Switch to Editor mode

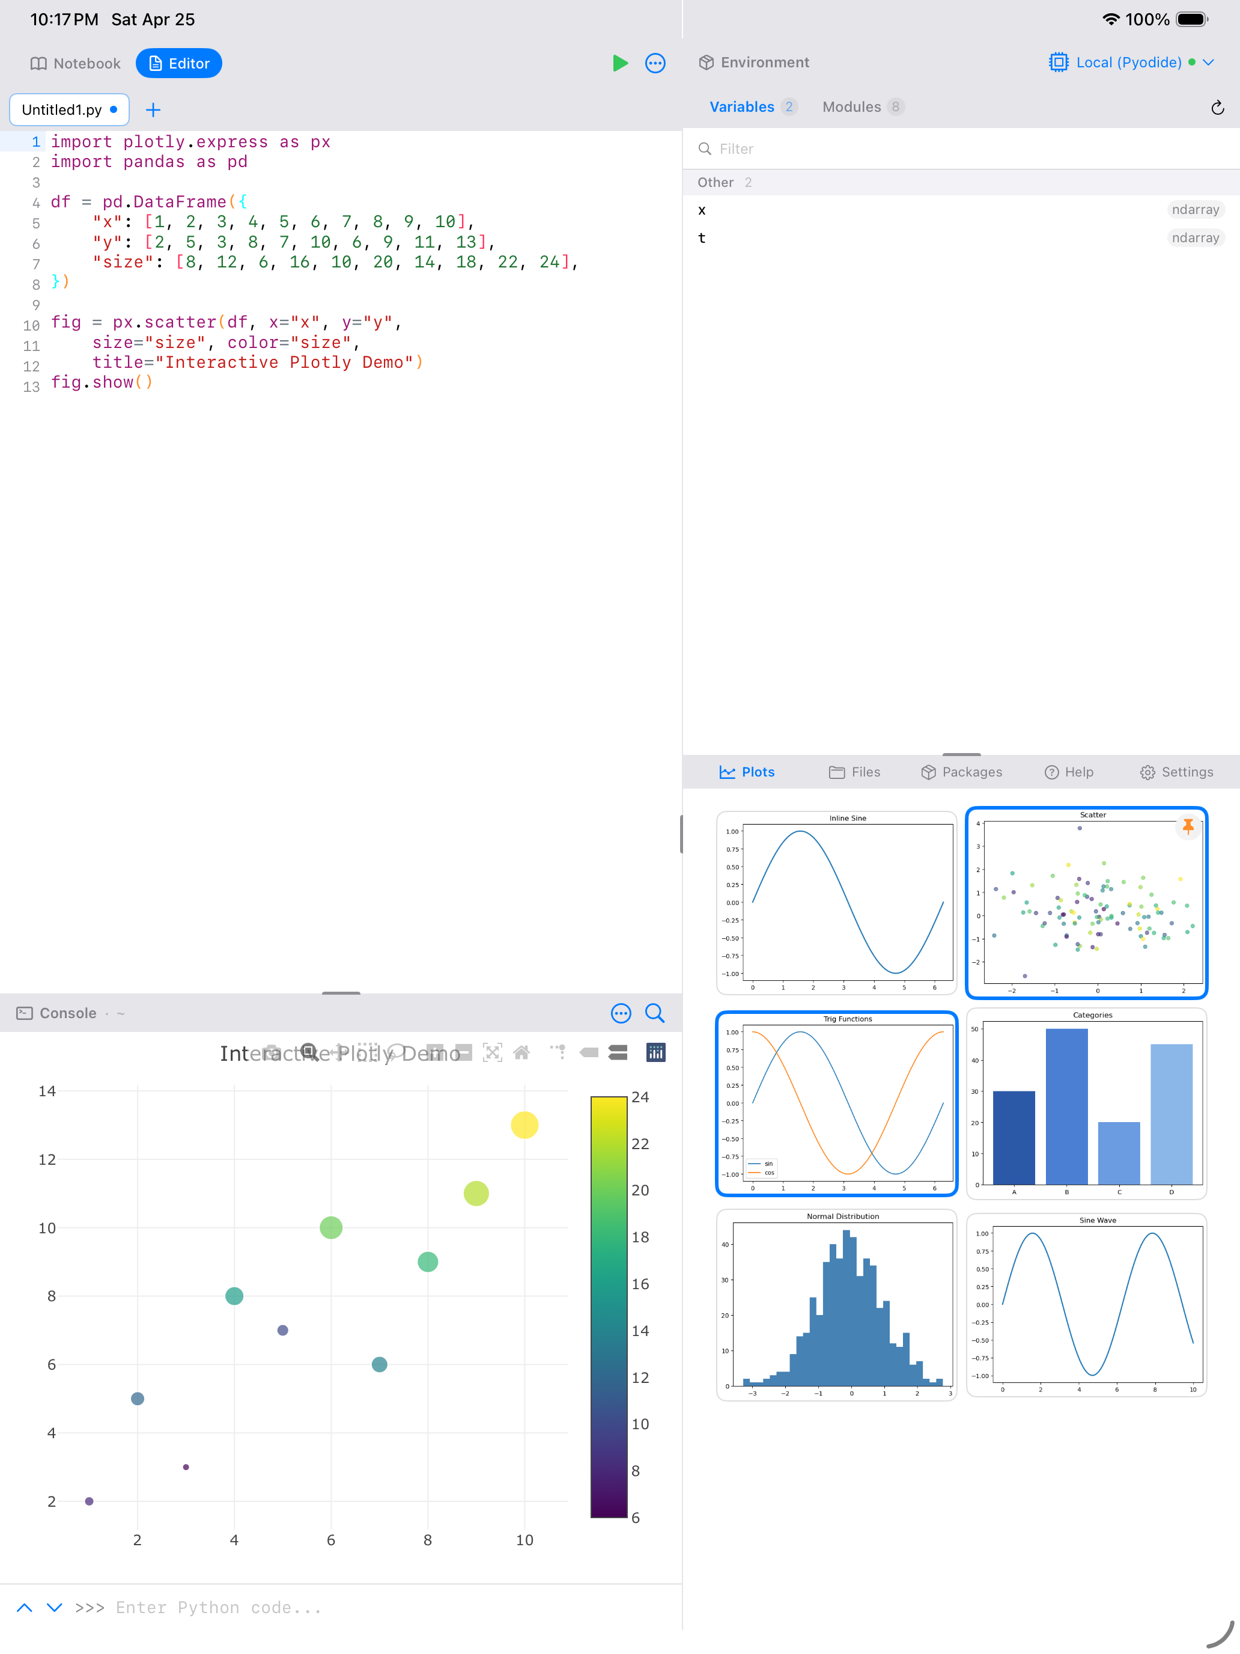point(178,64)
